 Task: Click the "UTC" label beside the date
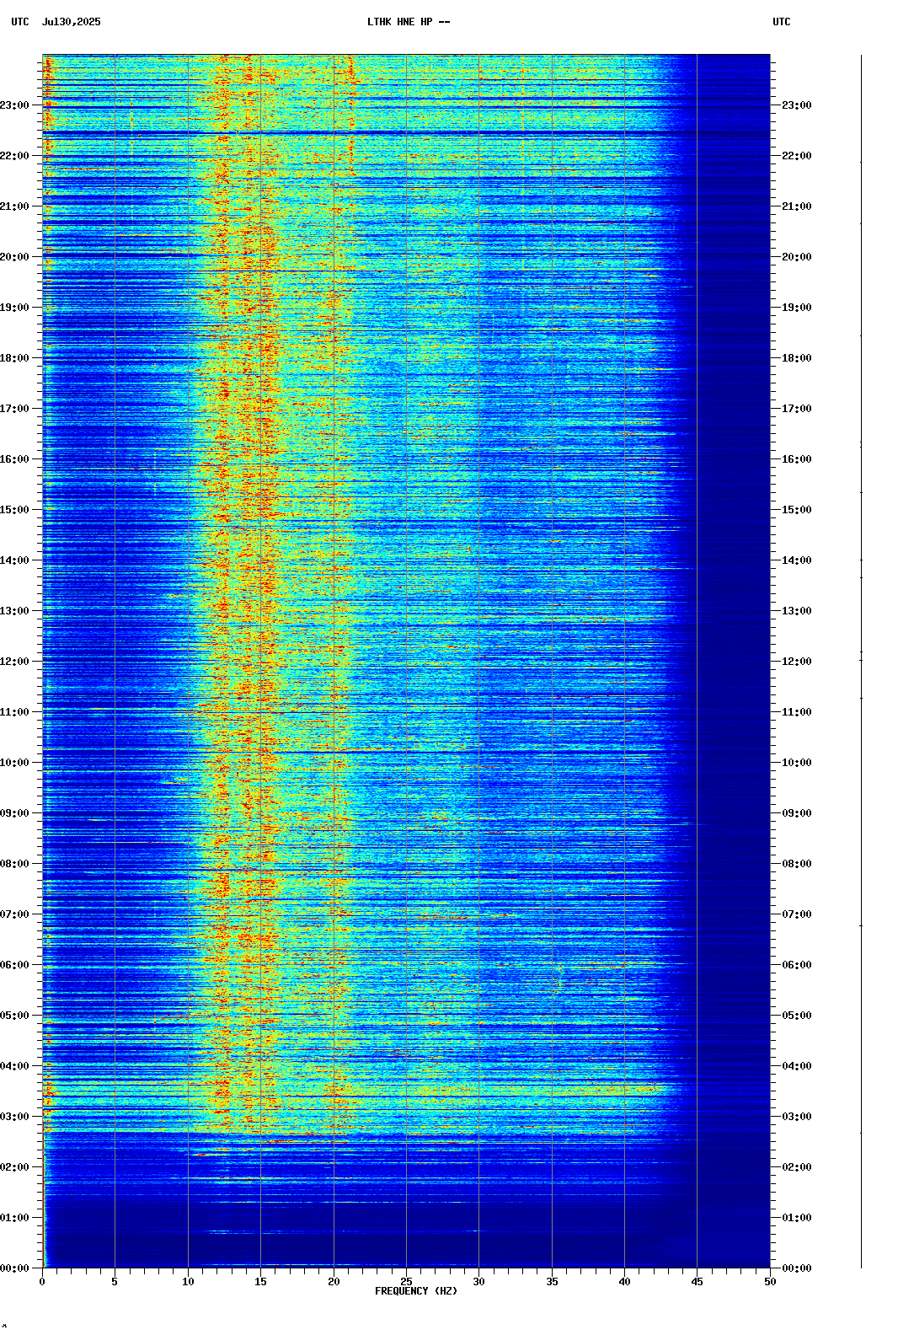tap(20, 22)
